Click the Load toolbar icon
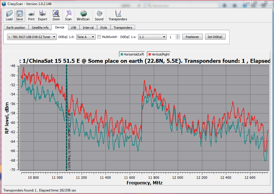 click(x=9, y=15)
